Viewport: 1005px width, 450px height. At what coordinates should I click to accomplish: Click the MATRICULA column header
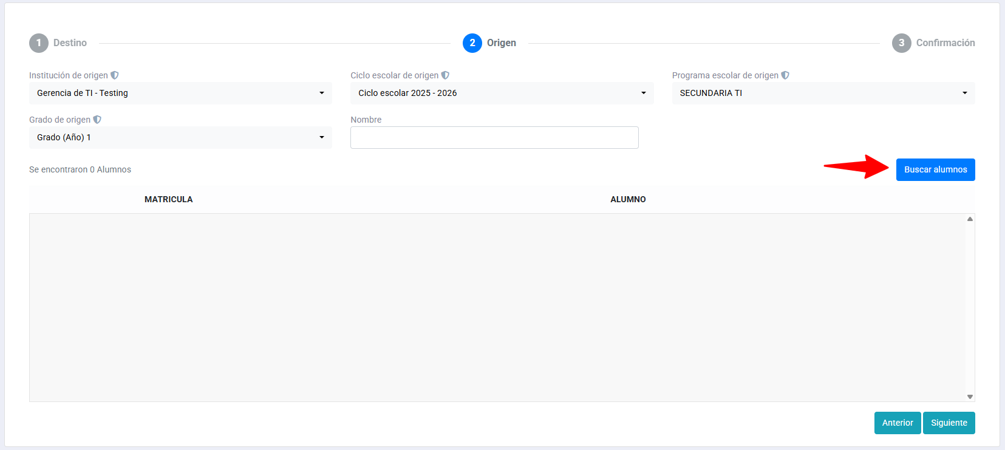click(x=168, y=199)
